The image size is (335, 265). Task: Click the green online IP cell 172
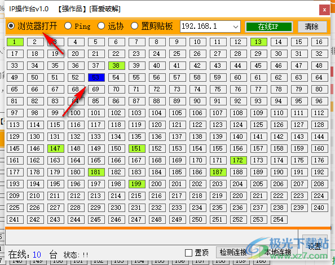(239, 160)
